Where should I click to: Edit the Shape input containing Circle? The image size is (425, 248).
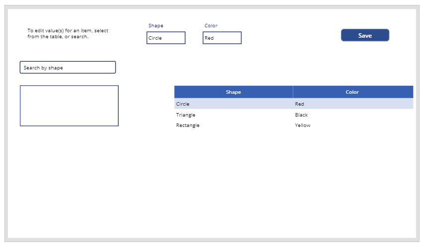166,38
